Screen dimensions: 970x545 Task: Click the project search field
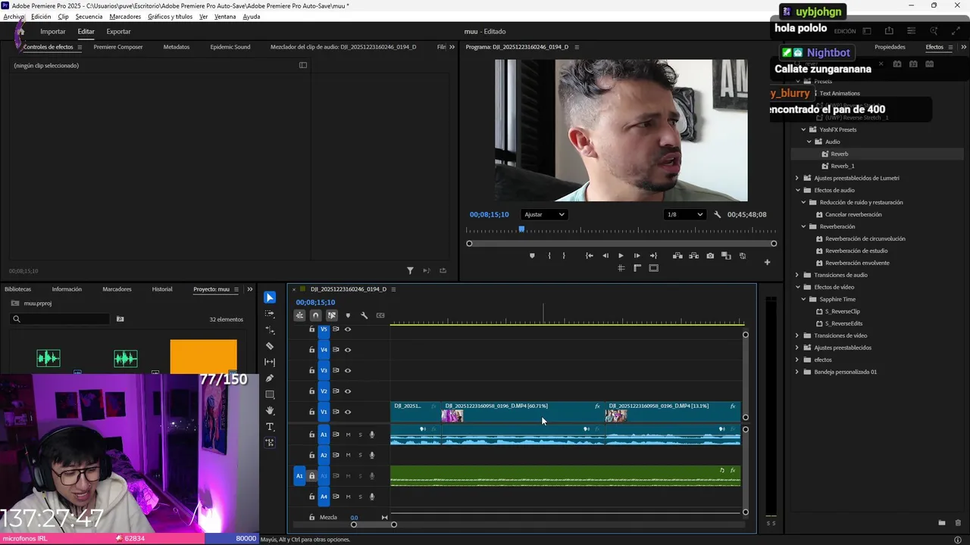click(61, 319)
